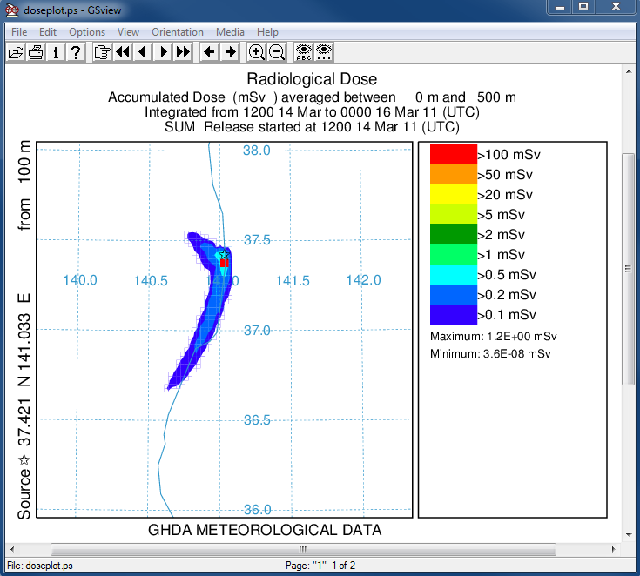The image size is (640, 576).
Task: Click the Open file toolbar icon
Action: tap(16, 52)
